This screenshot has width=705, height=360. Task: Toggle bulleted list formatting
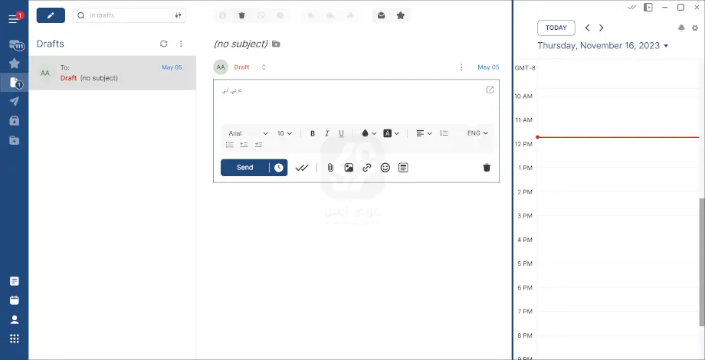point(230,145)
